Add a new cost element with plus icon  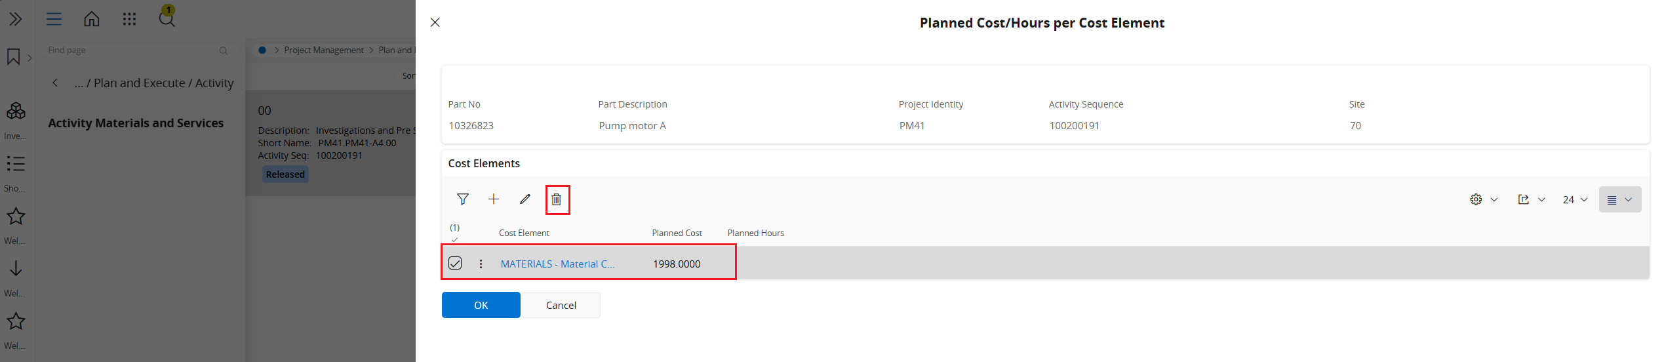coord(494,199)
